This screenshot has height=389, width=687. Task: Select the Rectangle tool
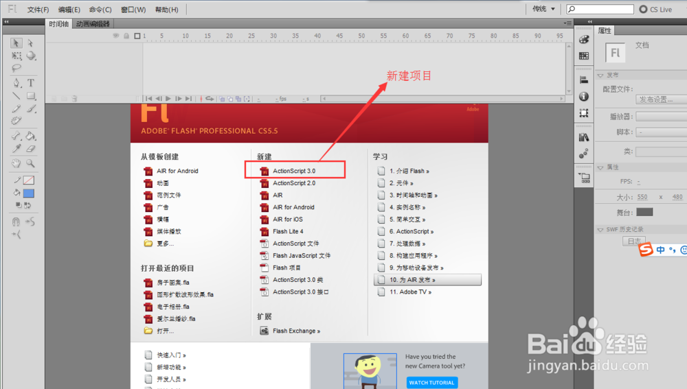point(31,96)
